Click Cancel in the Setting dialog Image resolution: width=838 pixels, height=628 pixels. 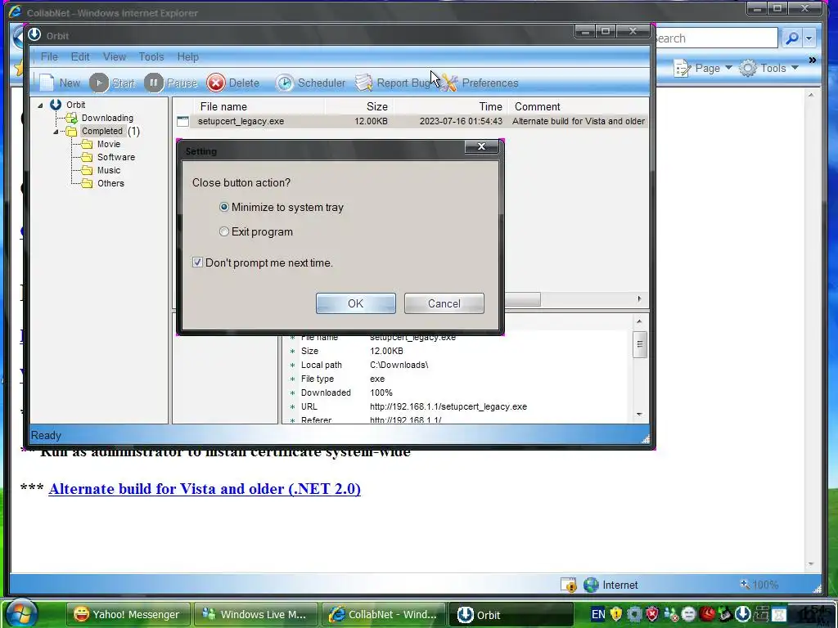pyautogui.click(x=444, y=303)
